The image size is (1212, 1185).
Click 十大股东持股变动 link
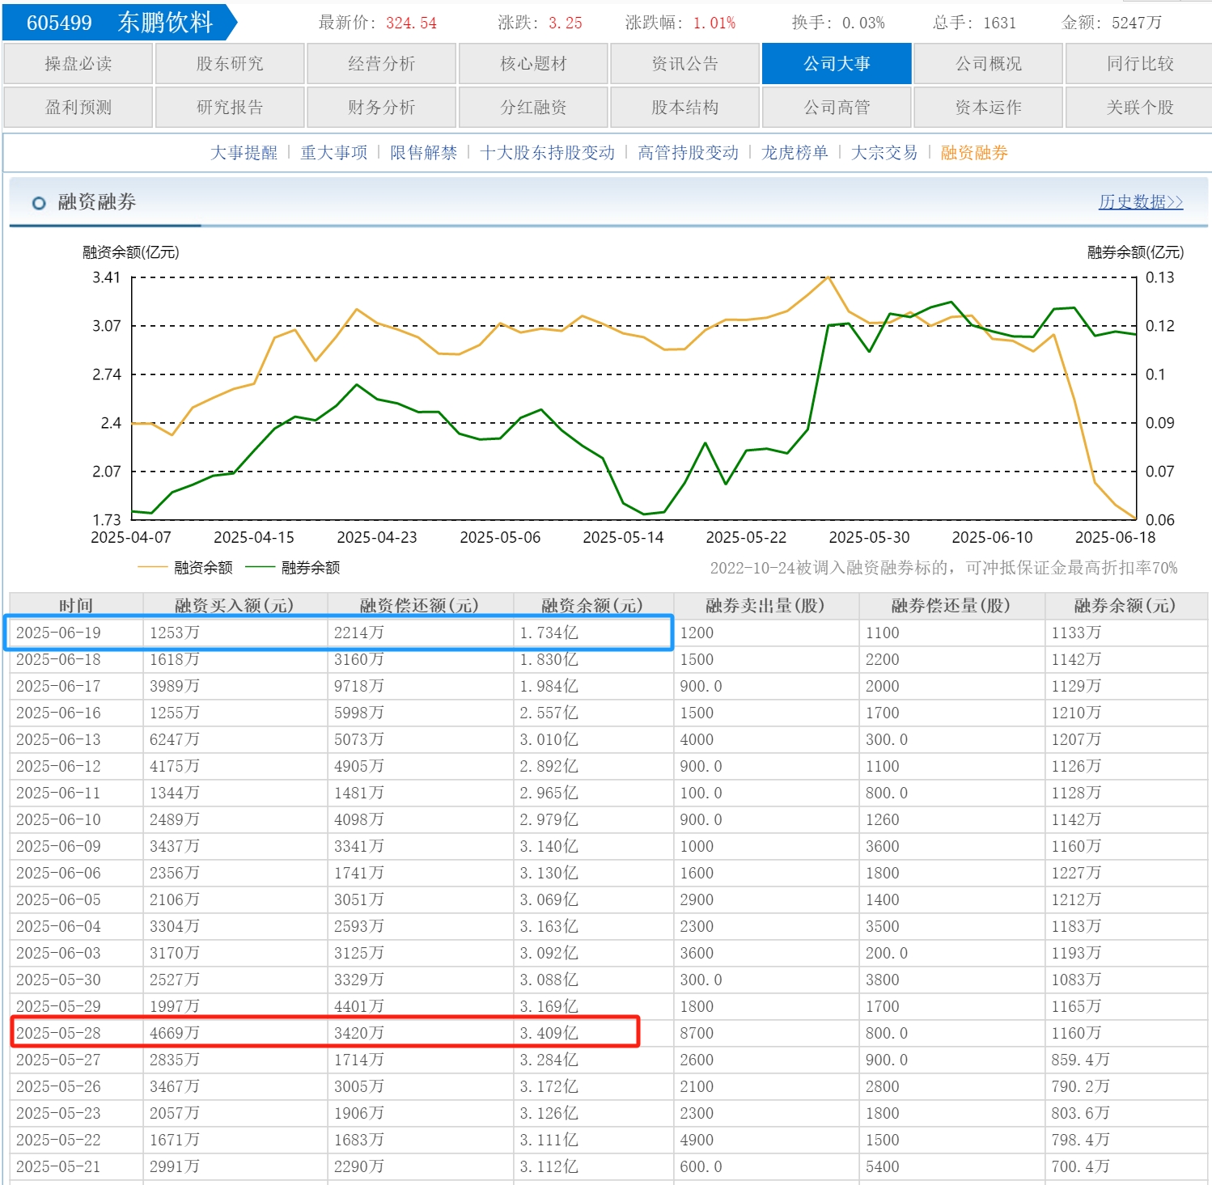coord(547,153)
